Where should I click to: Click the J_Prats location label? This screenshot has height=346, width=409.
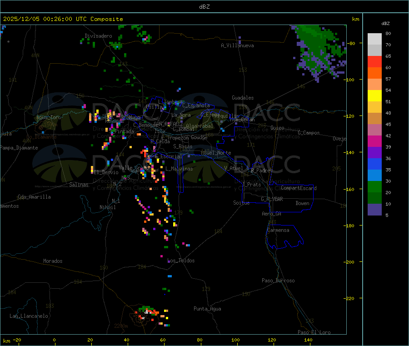coord(251,185)
